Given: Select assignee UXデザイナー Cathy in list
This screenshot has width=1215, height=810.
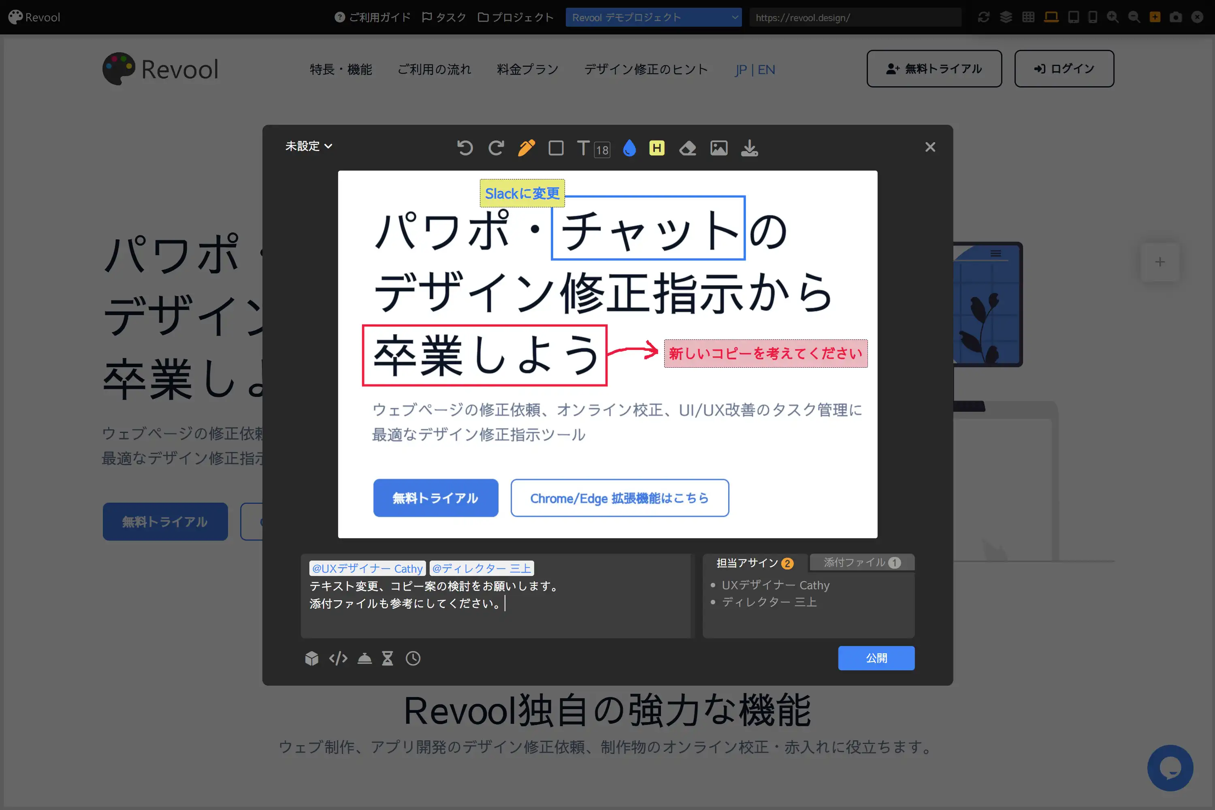Looking at the screenshot, I should coord(776,585).
